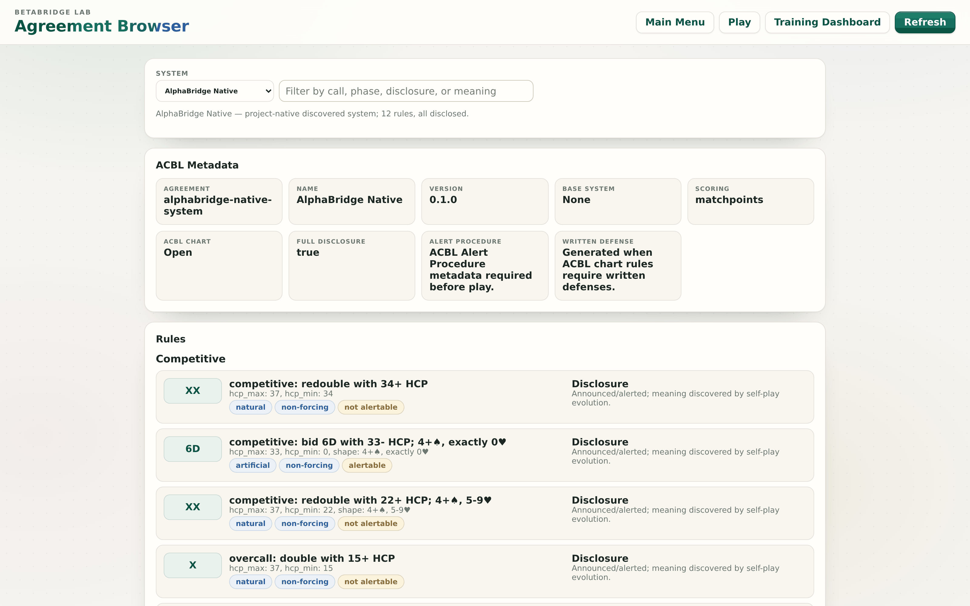Click natural tag on 22+ HCP redouble rule
This screenshot has height=606, width=970.
coord(250,524)
